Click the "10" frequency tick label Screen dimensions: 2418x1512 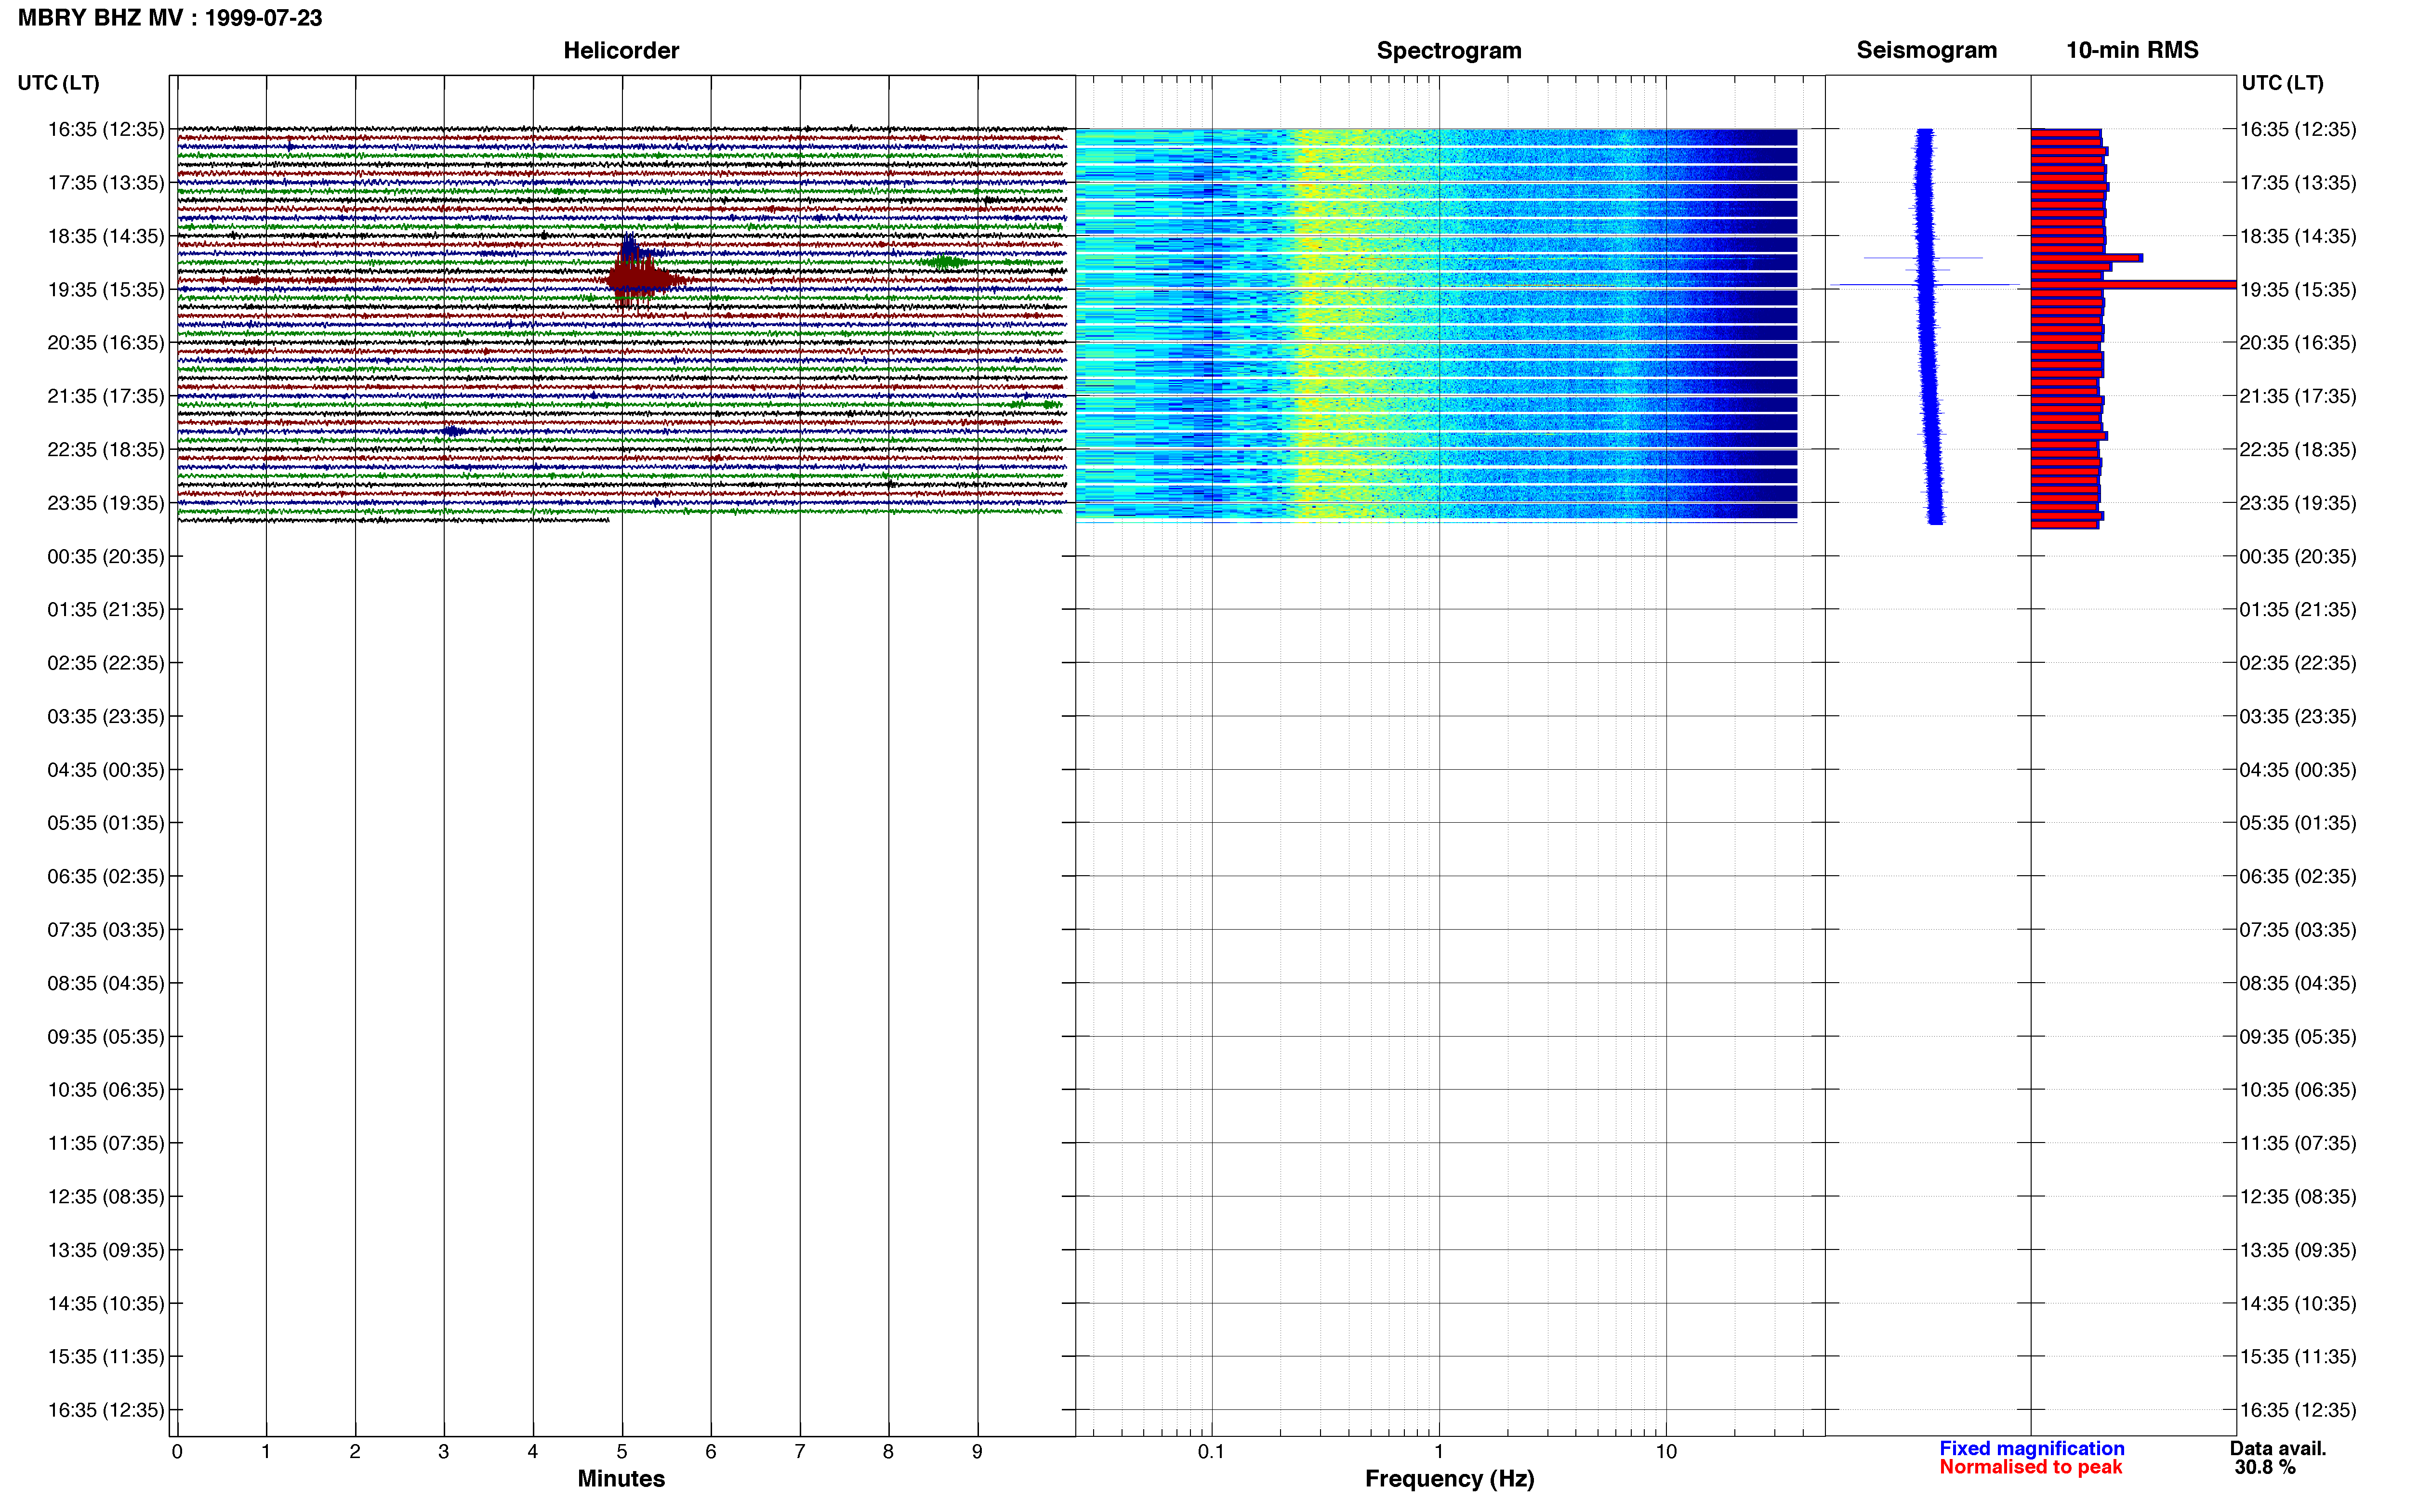point(1665,1451)
